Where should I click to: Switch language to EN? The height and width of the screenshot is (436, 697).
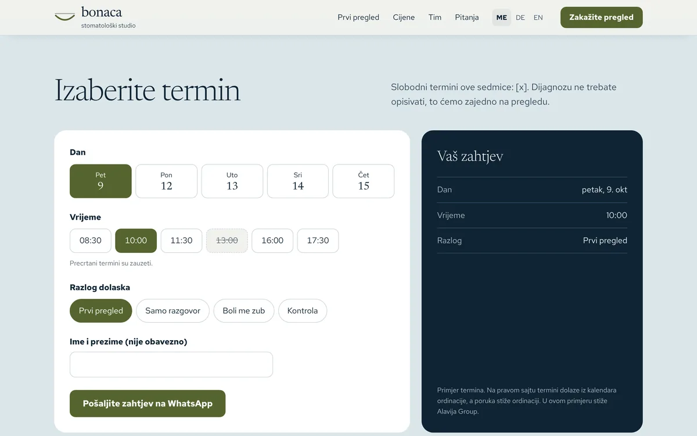tap(538, 17)
